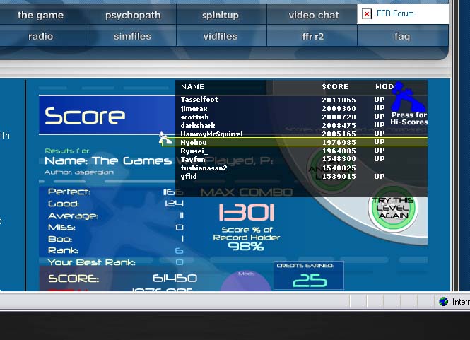470x340 pixels.
Task: Open the game menu item
Action: (40, 15)
